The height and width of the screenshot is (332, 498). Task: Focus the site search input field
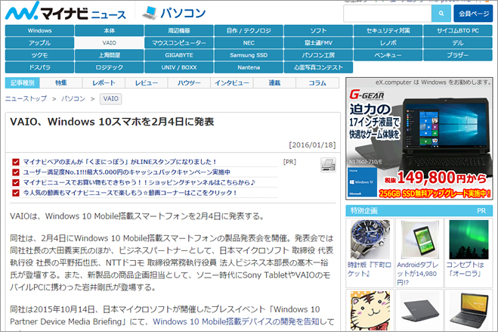[388, 14]
